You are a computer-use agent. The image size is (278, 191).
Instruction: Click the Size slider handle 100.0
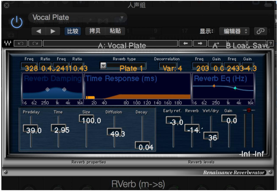(x=87, y=119)
